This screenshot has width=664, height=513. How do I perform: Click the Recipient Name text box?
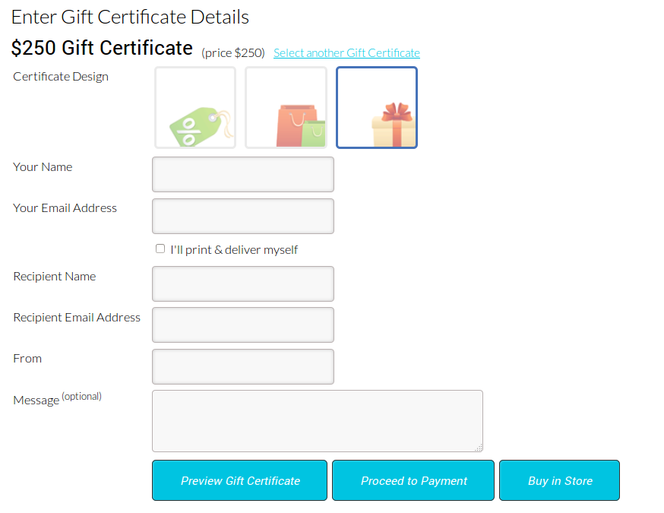pos(243,283)
